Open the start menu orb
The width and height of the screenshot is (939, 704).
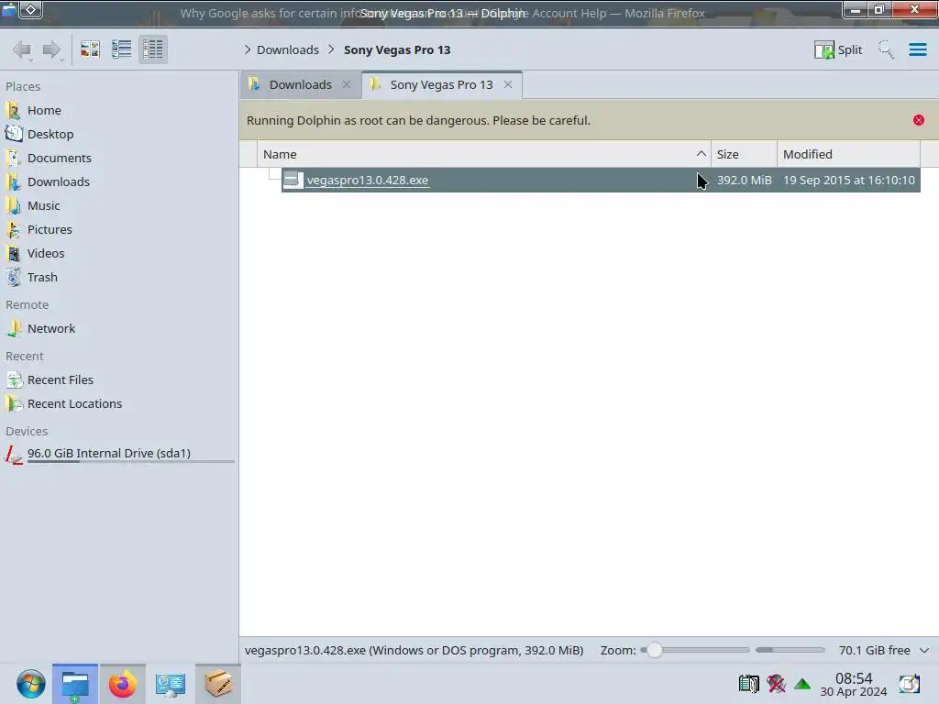point(30,684)
